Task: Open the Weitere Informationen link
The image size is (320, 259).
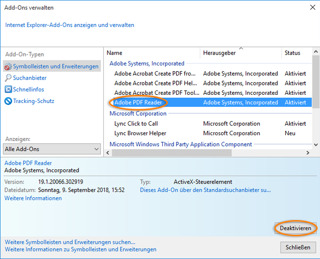Action: (x=33, y=198)
